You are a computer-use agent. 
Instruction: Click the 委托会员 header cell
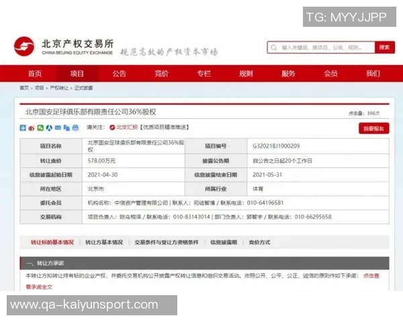[51, 203]
